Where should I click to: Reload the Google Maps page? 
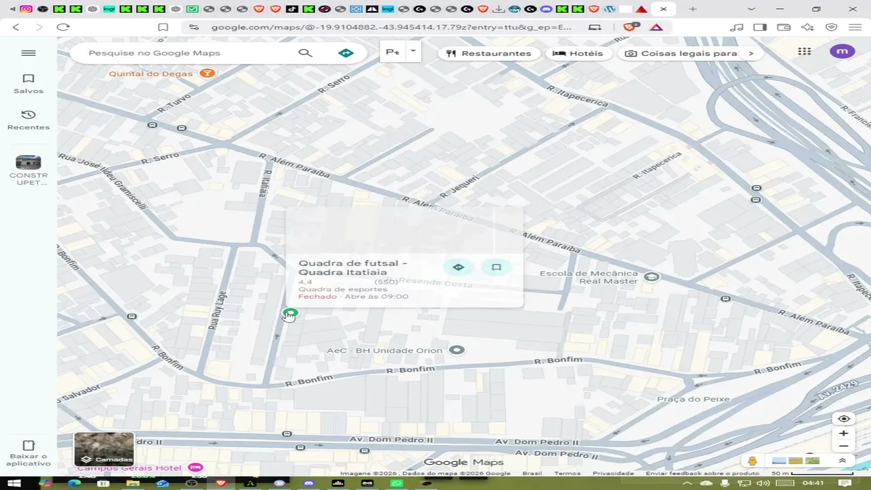click(63, 27)
